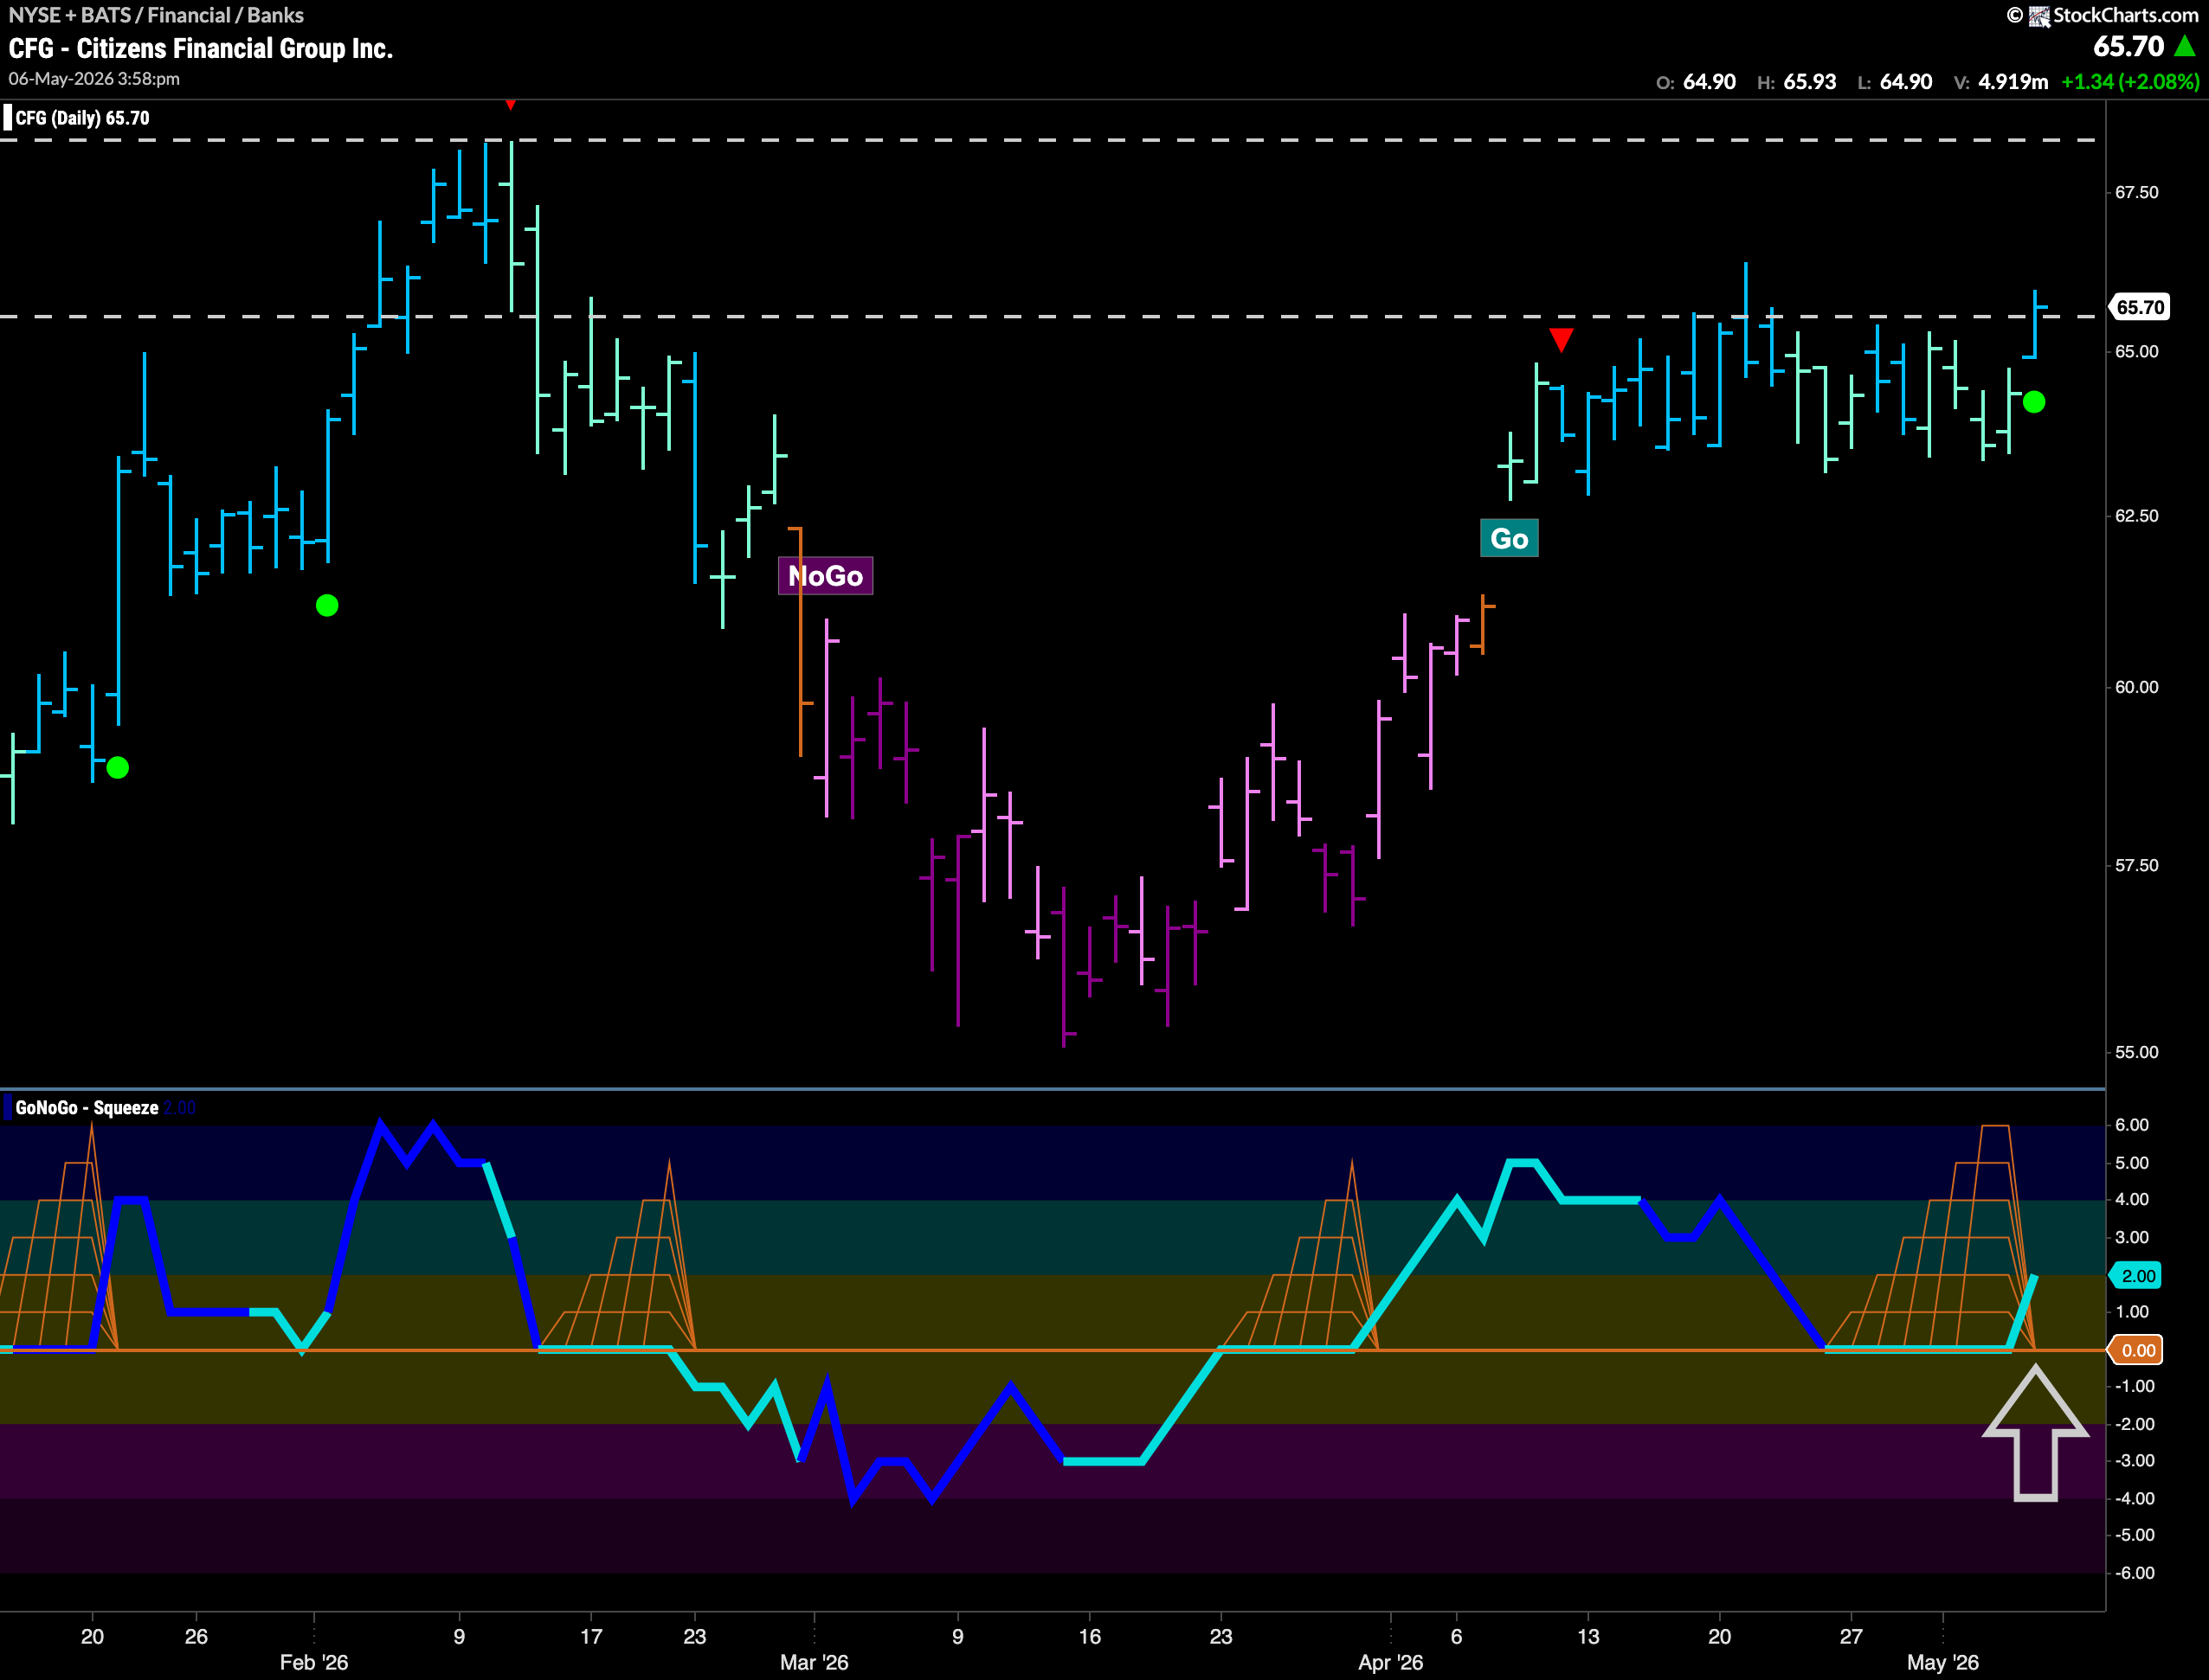Click the 57.50 price axis label
This screenshot has width=2209, height=1680.
point(2136,865)
